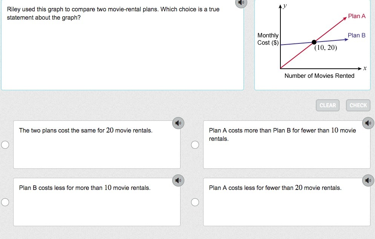
Task: Select radio button for 'Plan B costs less'
Action: [5, 202]
